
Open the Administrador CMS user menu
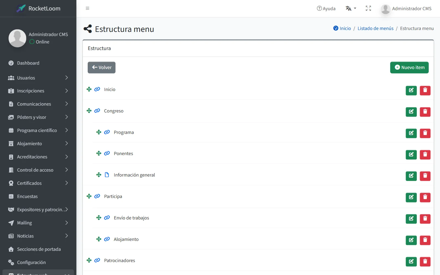406,9
